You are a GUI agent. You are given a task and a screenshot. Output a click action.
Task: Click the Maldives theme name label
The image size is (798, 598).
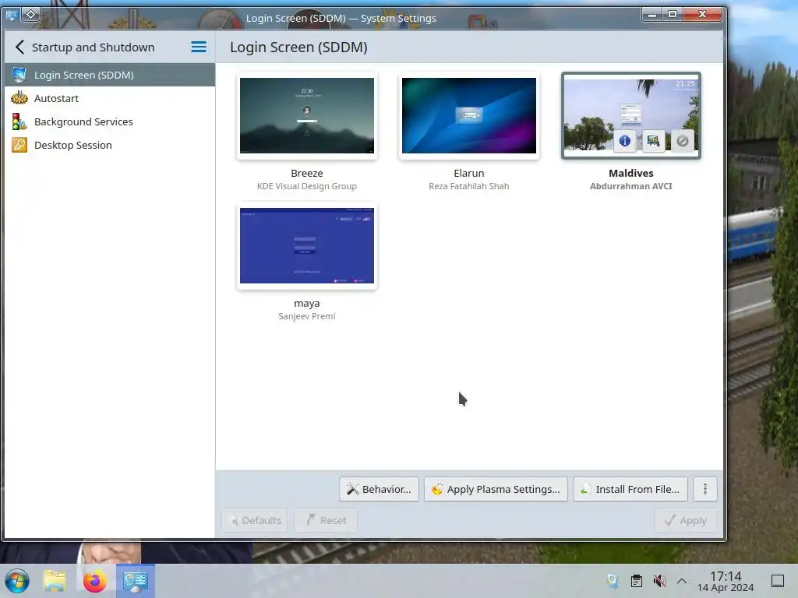631,173
